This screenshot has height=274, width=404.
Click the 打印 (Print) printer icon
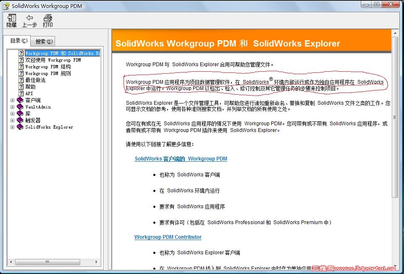coord(48,18)
